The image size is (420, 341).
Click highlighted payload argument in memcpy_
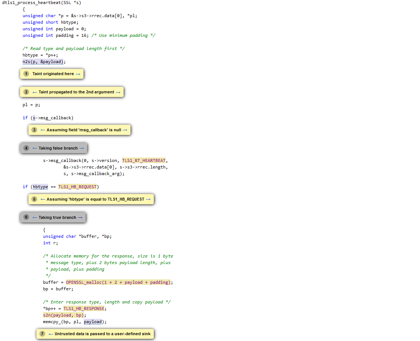(x=93, y=322)
